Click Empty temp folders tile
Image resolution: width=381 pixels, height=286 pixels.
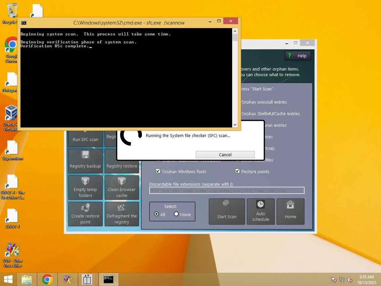click(x=85, y=187)
